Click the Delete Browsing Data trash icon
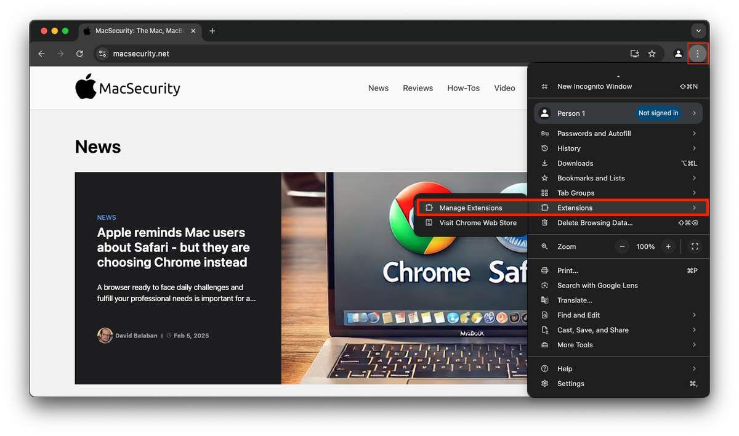 [x=544, y=224]
